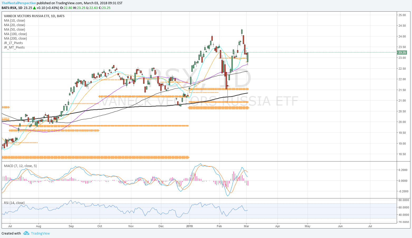Click the RSI (14, close) label
This screenshot has width=412, height=238.
(x=14, y=203)
